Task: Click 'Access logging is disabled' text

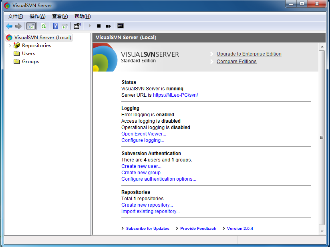Action: [151, 121]
